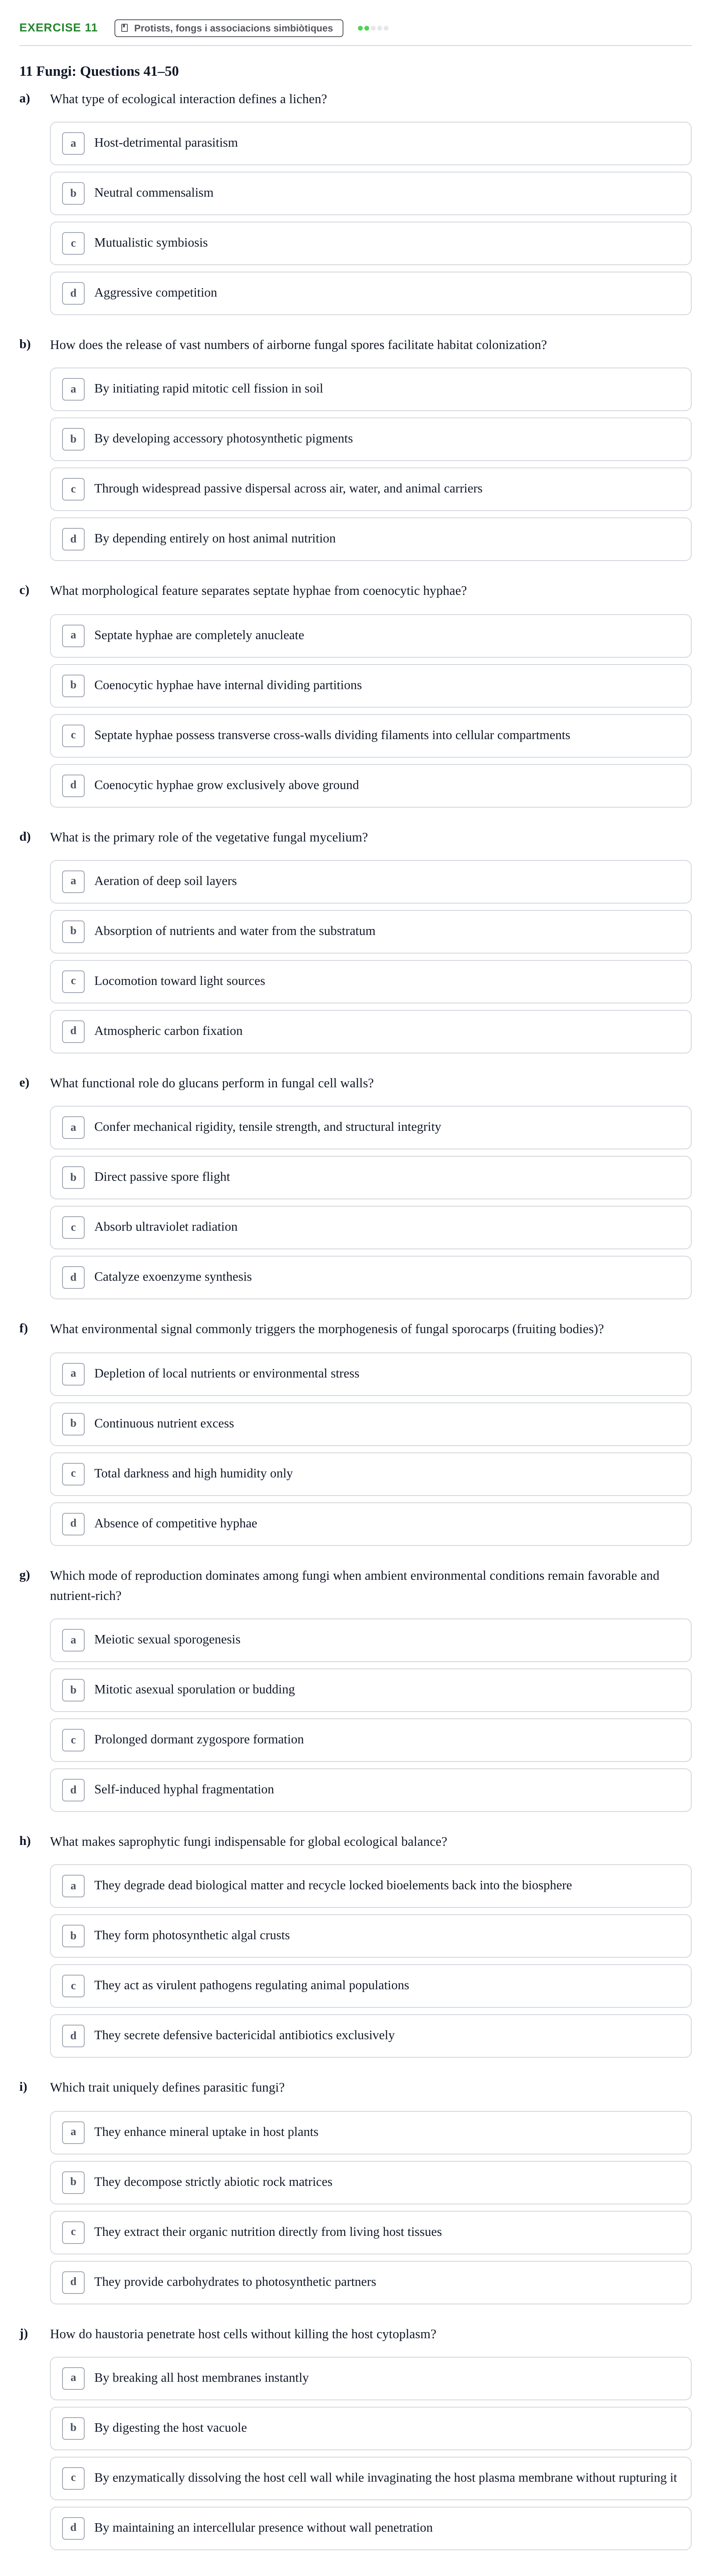Choose 'Host-detrimental parasitism' answer

[370, 143]
